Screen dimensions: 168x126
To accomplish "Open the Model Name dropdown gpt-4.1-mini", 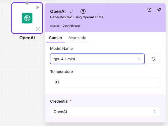I will (x=97, y=59).
